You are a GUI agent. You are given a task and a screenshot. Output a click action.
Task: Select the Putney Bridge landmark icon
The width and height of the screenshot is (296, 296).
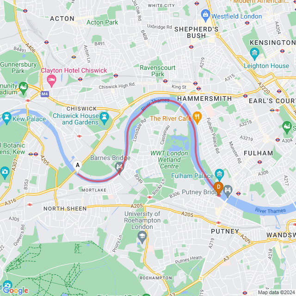[228, 191]
